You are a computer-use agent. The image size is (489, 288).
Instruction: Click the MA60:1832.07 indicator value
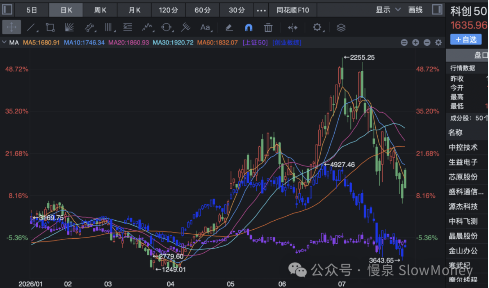(x=217, y=42)
